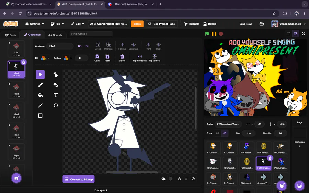The height and width of the screenshot is (193, 309).
Task: Enter full screen stage mode
Action: tap(304, 34)
